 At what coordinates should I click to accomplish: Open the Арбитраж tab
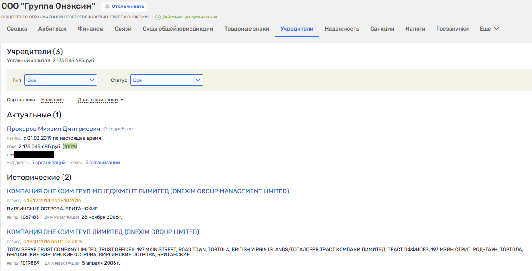pos(52,29)
